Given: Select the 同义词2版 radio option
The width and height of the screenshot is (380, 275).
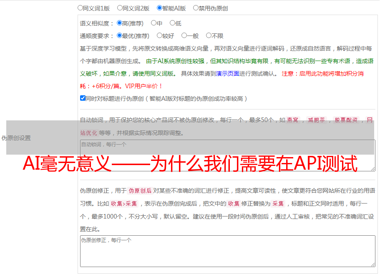Looking at the screenshot, I should click(120, 8).
